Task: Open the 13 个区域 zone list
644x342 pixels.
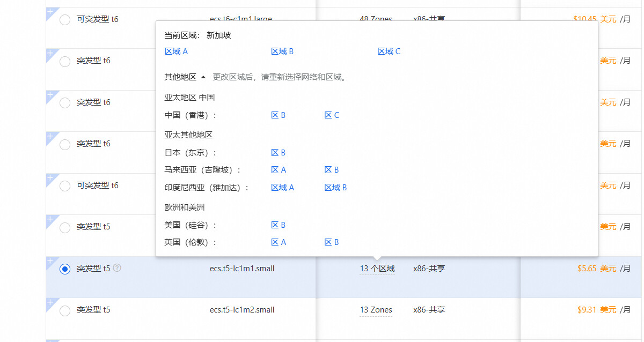Action: click(x=377, y=269)
